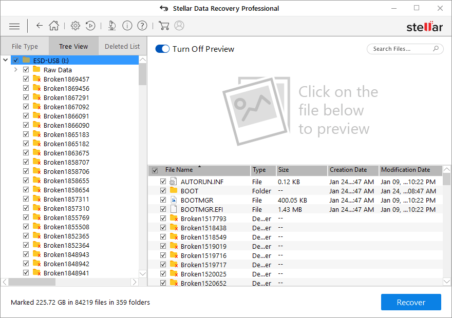Switch to the File Type tab
Image resolution: width=452 pixels, height=318 pixels.
pos(25,46)
